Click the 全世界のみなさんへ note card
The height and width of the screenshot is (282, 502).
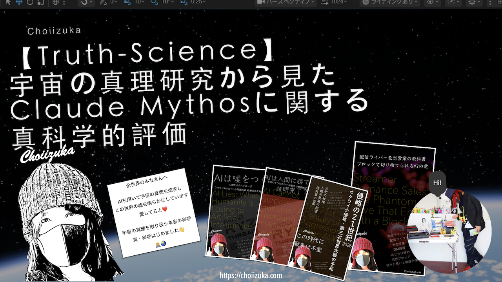(154, 213)
